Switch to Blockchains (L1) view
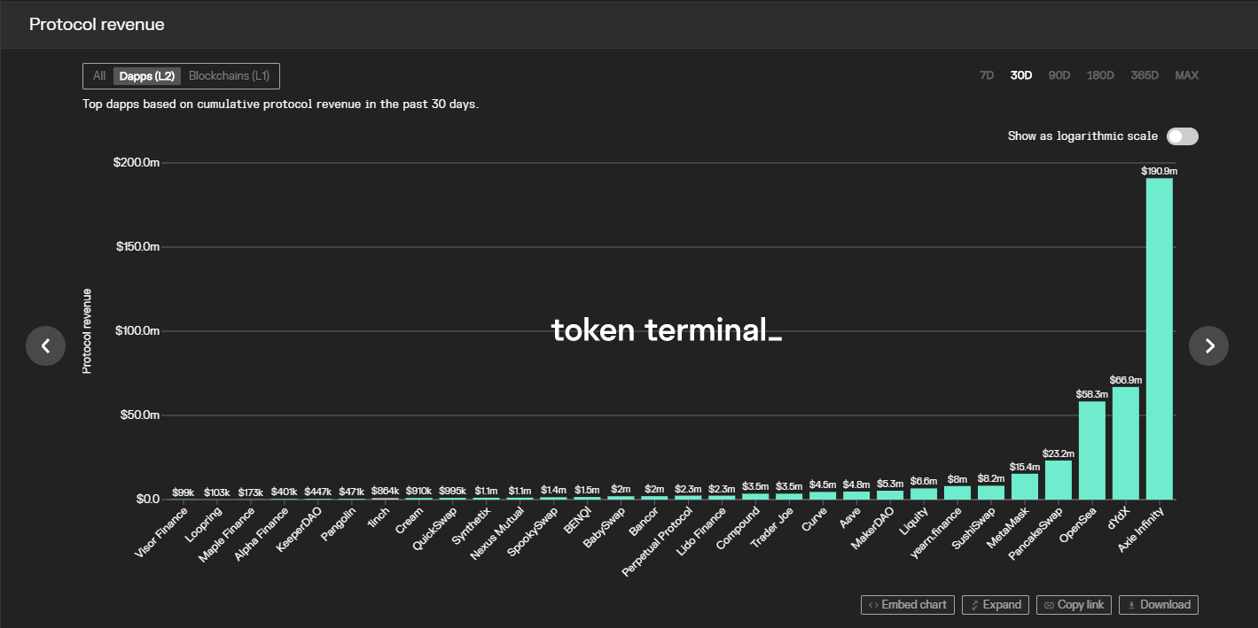Screen dimensions: 1258x628 tap(229, 75)
